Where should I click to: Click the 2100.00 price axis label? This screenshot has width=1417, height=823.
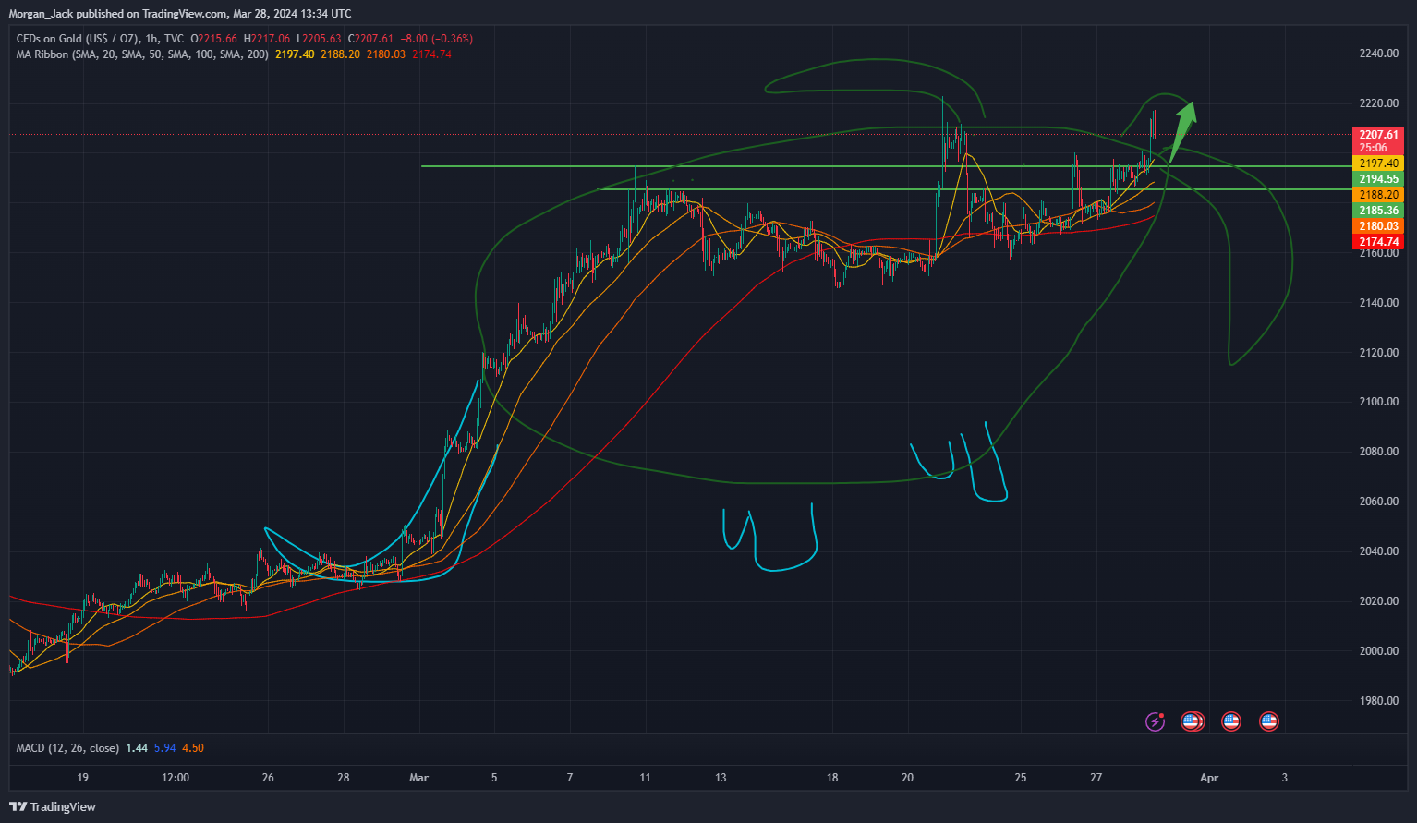[x=1378, y=402]
